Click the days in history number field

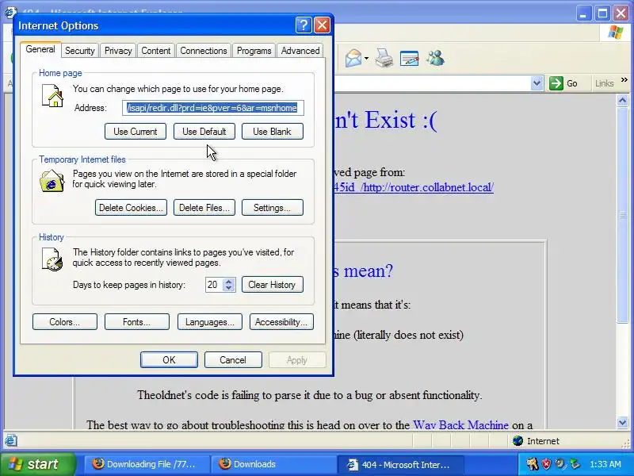coord(214,285)
